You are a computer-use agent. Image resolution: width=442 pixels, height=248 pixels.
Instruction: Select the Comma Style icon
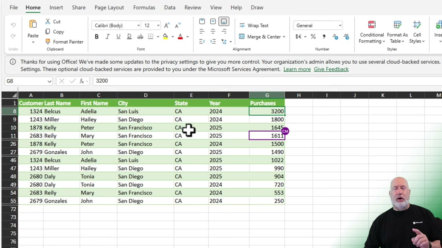click(324, 37)
